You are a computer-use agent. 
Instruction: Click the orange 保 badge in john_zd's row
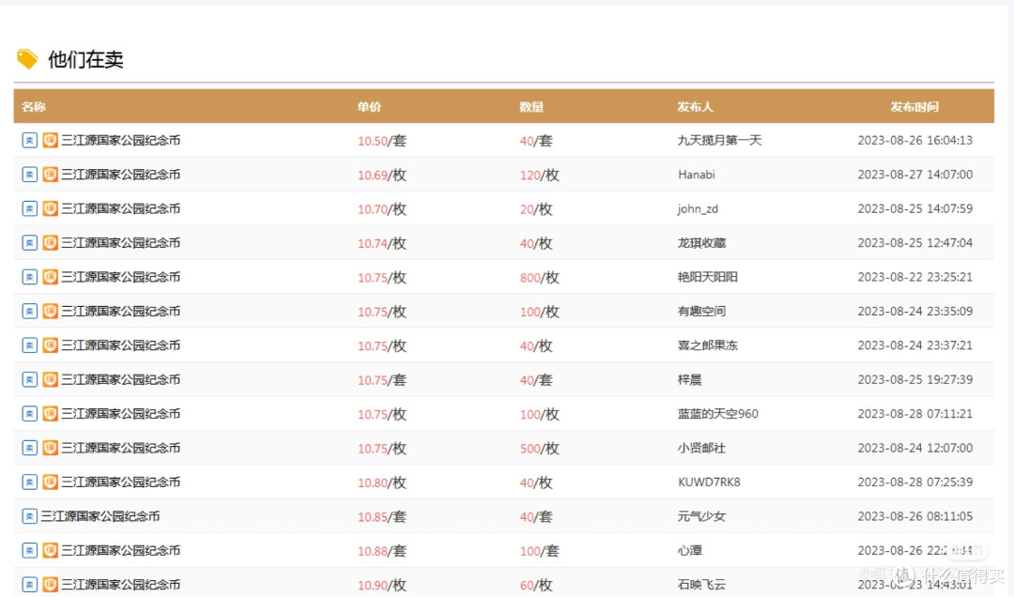pos(51,209)
